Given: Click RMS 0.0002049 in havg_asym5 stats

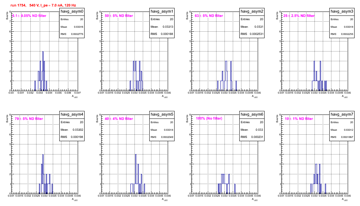Looking at the screenshot, I should [162, 137].
